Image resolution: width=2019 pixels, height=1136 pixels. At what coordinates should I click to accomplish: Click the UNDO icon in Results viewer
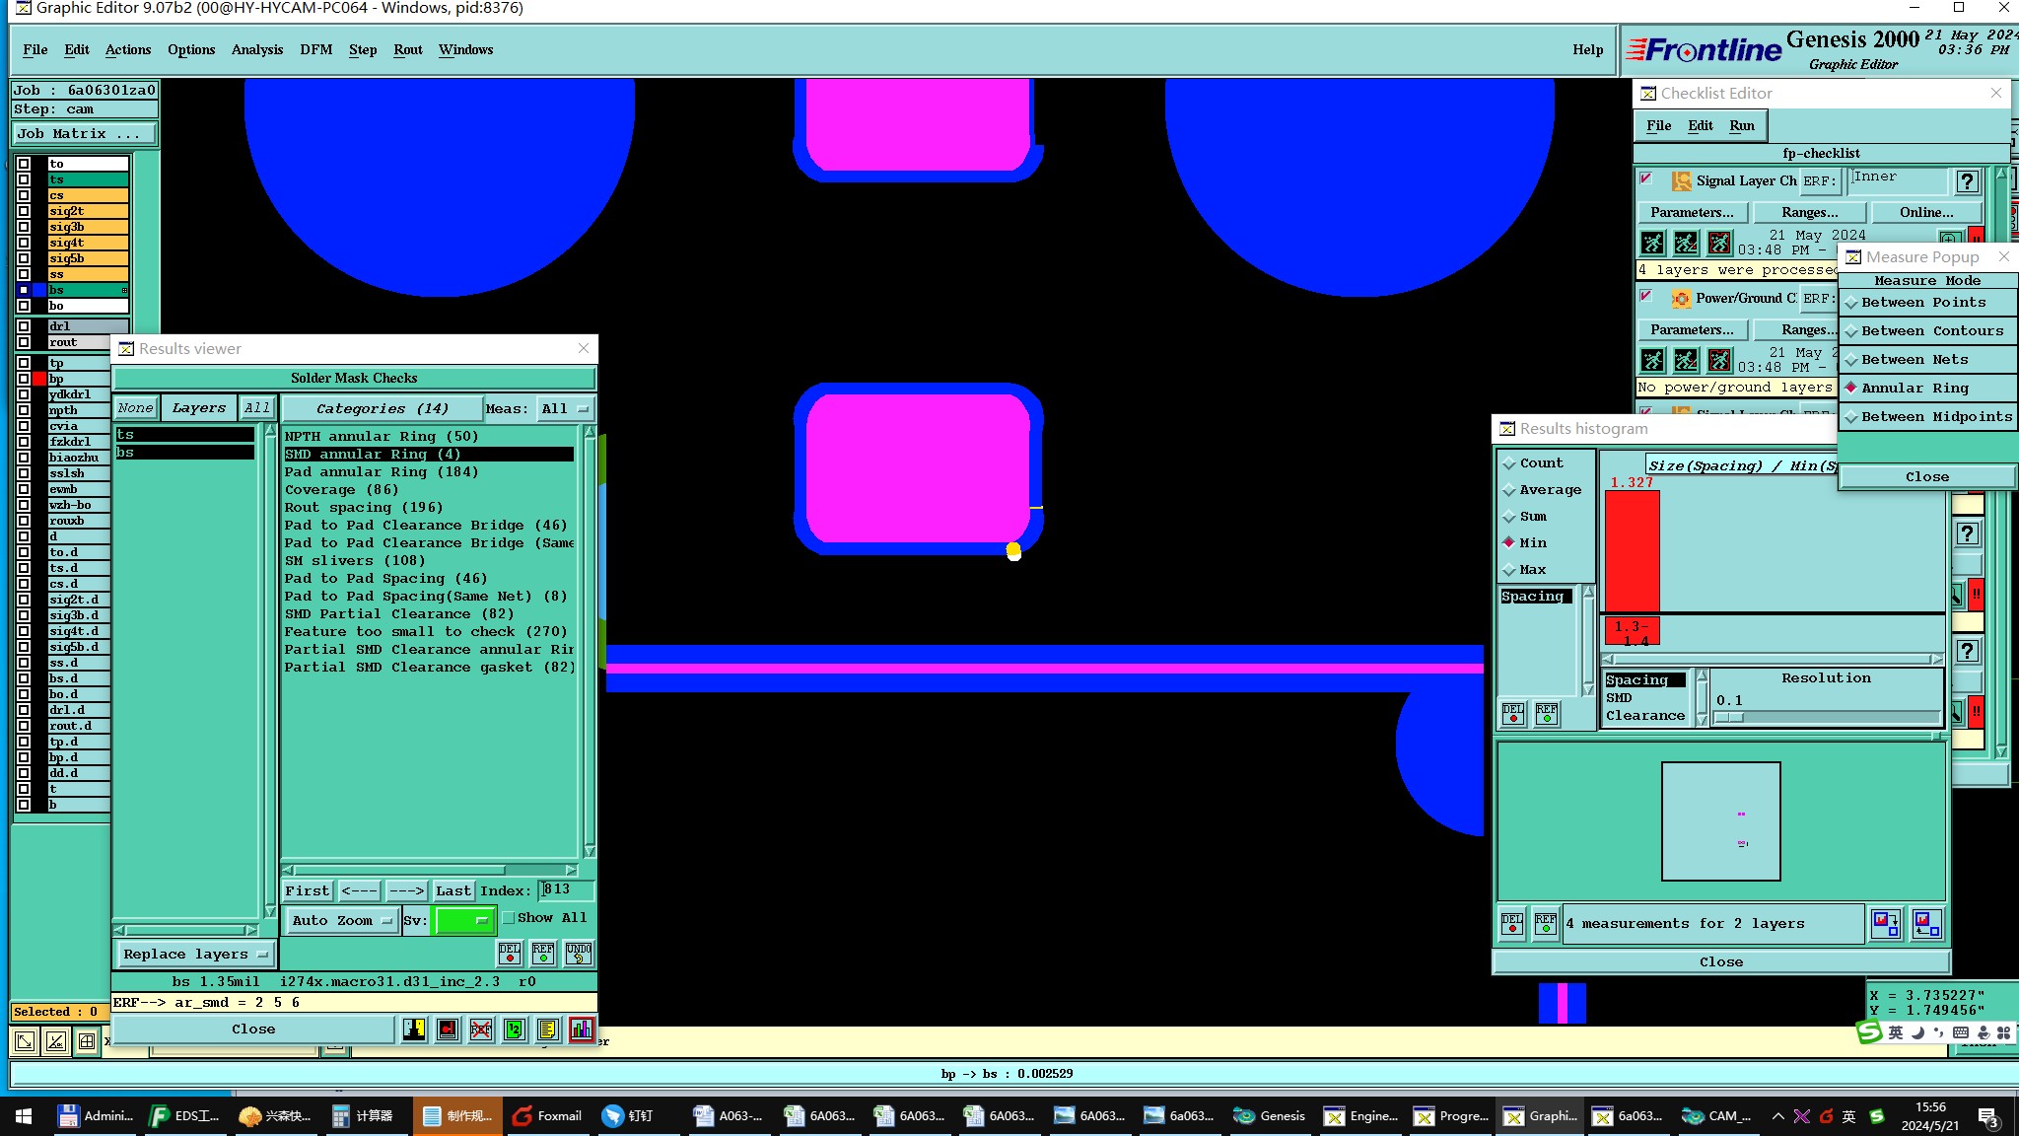click(578, 953)
